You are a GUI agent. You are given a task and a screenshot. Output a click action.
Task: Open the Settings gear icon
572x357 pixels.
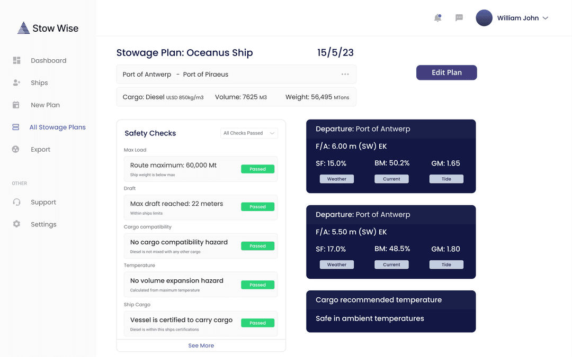click(16, 224)
